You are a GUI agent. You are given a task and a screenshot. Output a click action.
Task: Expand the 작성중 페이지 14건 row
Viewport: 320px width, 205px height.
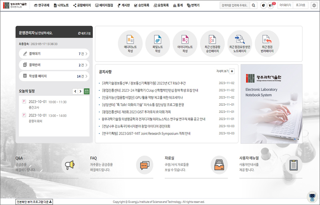[x=54, y=76]
